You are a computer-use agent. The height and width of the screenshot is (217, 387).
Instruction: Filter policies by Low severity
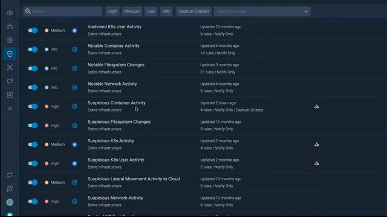pyautogui.click(x=151, y=11)
